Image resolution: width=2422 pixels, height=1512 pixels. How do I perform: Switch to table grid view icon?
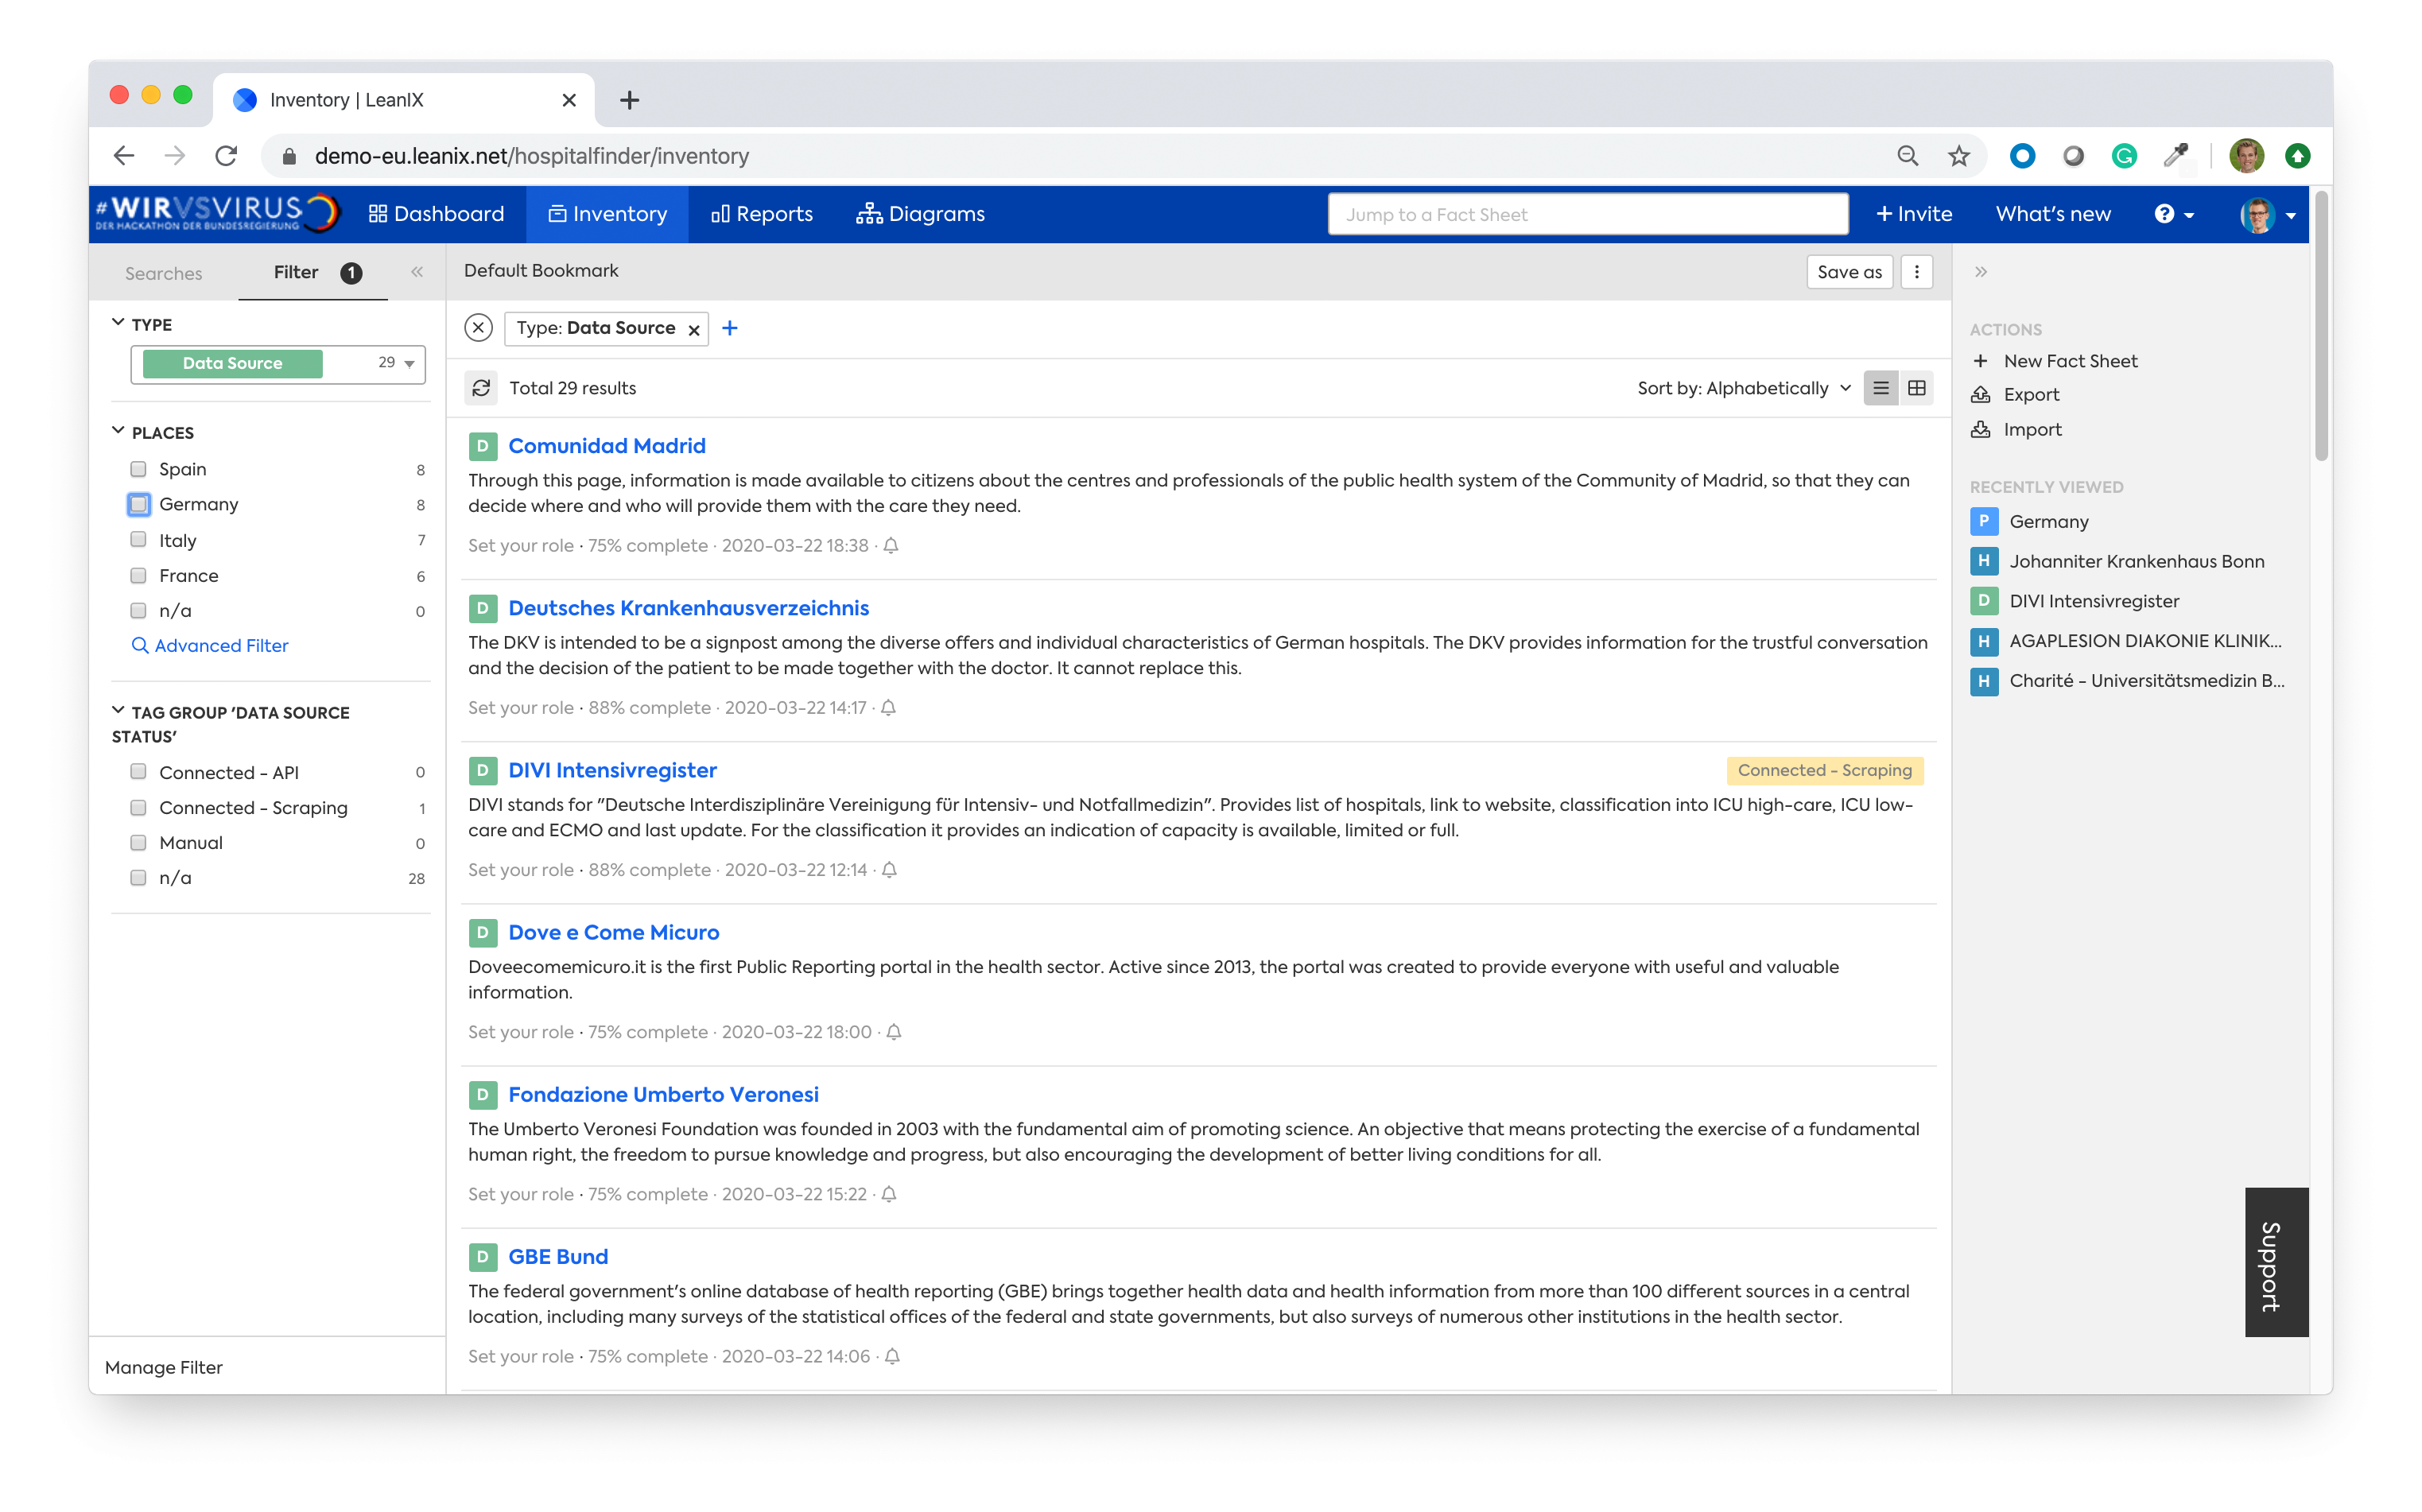[x=1916, y=388]
